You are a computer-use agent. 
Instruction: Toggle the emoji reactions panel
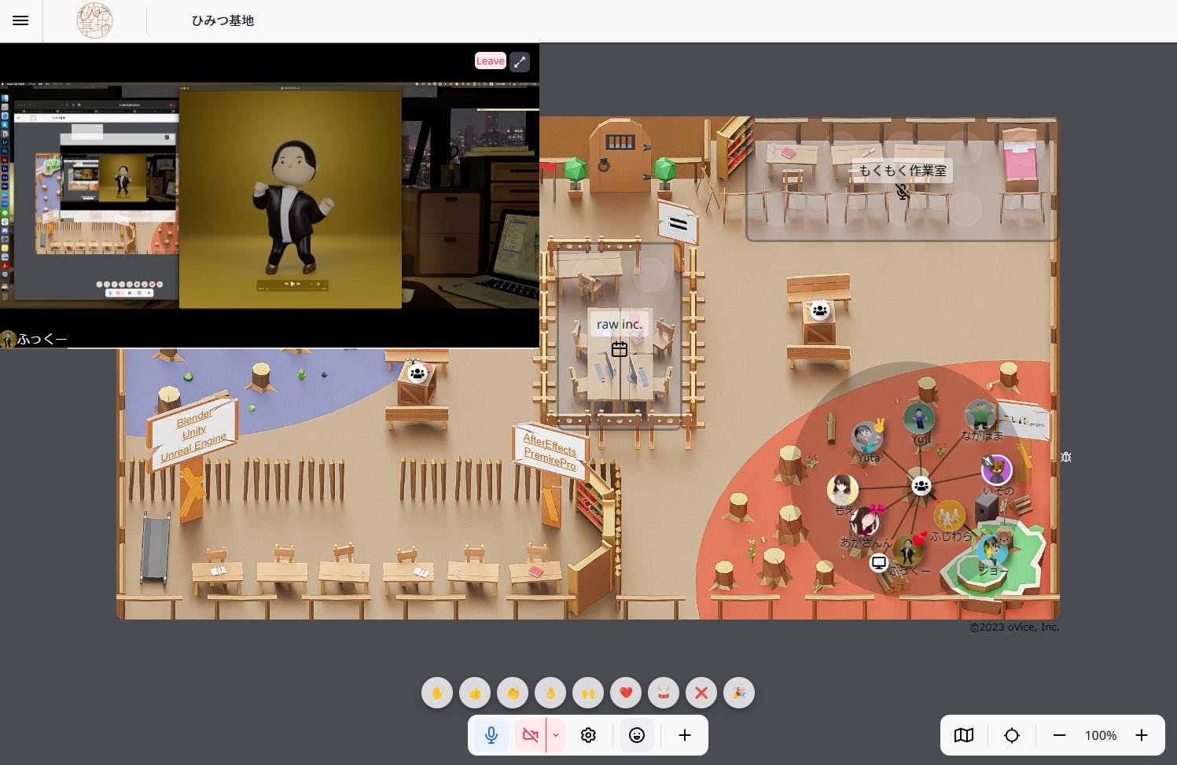(x=637, y=735)
